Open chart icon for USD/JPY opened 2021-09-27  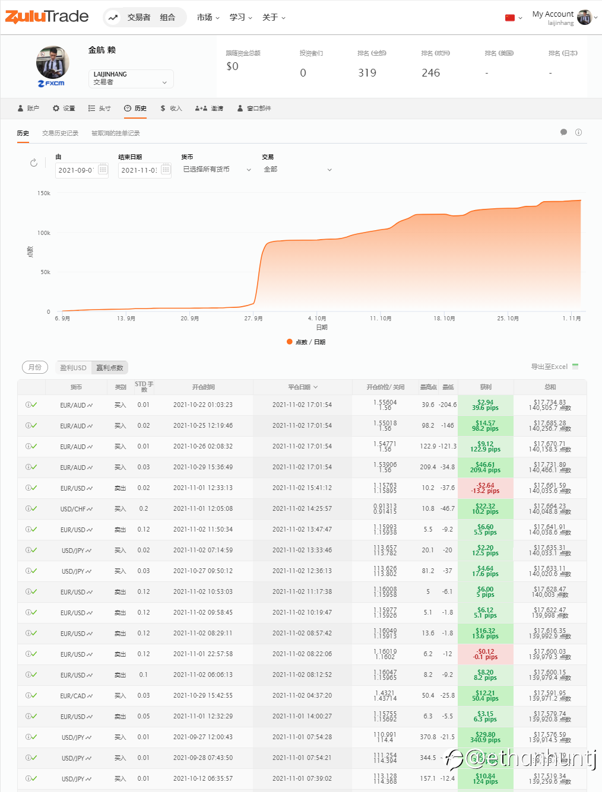89,737
